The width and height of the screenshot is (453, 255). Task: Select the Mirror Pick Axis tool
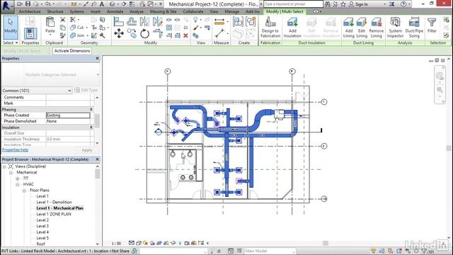144,22
